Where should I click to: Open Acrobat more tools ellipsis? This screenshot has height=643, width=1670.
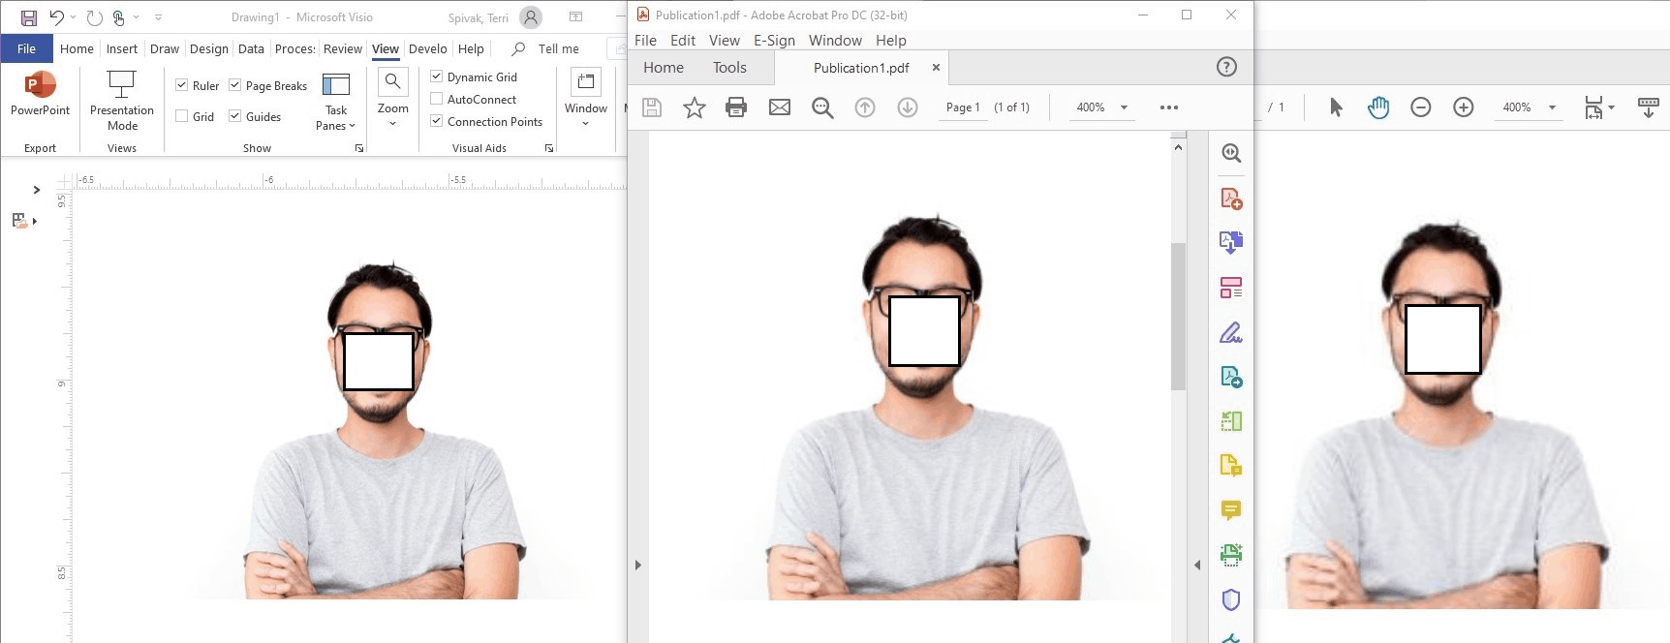(1169, 107)
